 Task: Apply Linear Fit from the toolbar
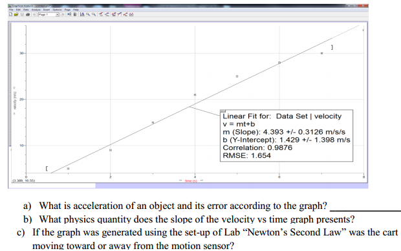tap(125, 14)
